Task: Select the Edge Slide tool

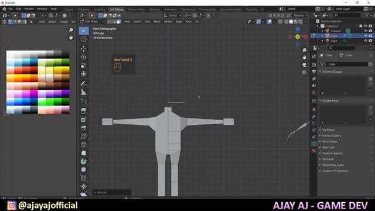Action: (84, 178)
